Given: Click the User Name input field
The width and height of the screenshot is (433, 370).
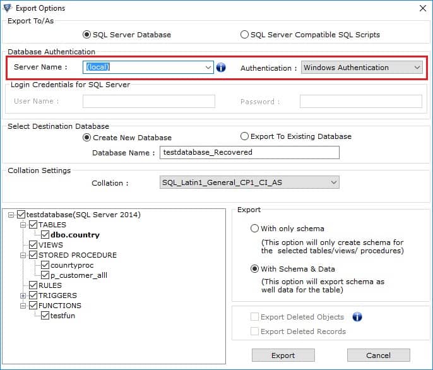Looking at the screenshot, I should click(149, 101).
